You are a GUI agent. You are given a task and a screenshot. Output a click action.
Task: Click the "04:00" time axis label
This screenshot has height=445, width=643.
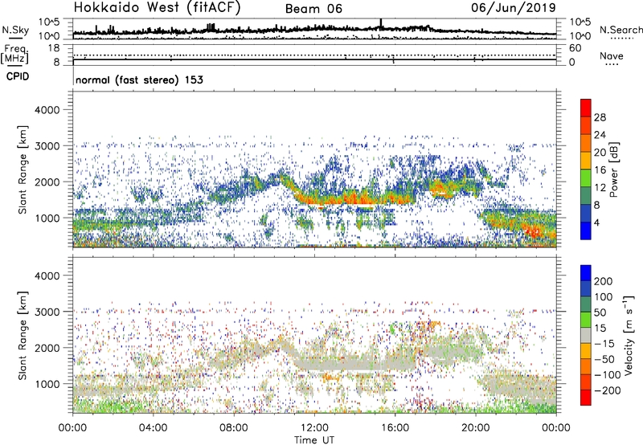(154, 428)
